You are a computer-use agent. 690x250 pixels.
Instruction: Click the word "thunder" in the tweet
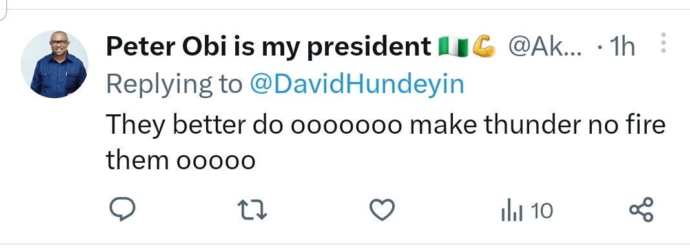coord(532,124)
